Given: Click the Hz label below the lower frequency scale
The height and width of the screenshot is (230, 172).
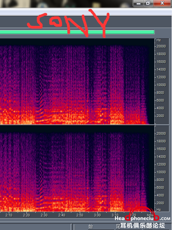Looking at the screenshot, I should (159, 210).
